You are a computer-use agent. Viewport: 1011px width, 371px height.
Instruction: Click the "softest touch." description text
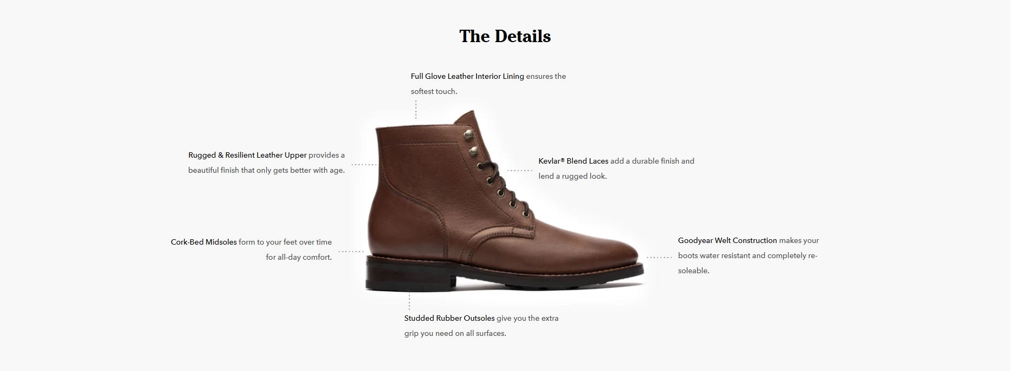[434, 91]
